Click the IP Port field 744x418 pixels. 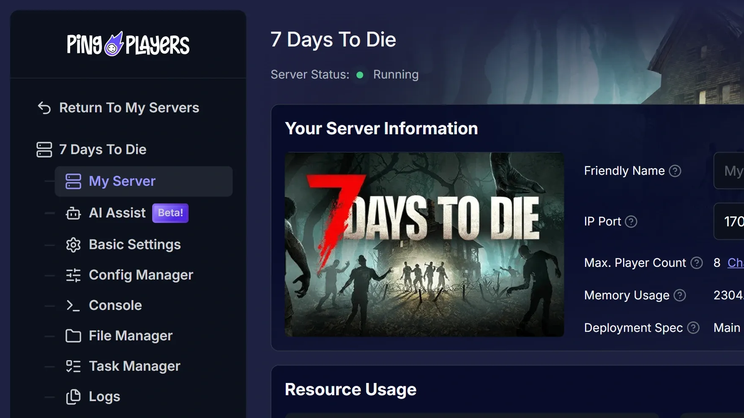(x=729, y=221)
